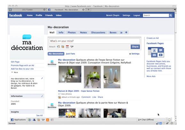185x130 pixels.
Task: Open Profile in top navigation
Action: [39, 15]
